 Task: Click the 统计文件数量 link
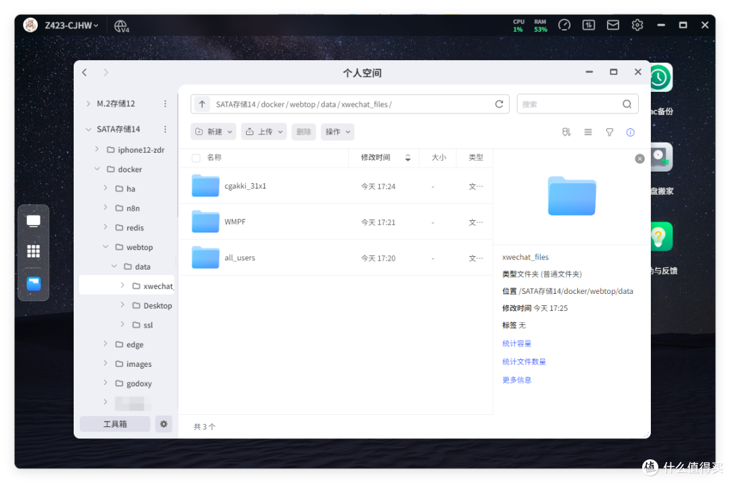click(524, 361)
